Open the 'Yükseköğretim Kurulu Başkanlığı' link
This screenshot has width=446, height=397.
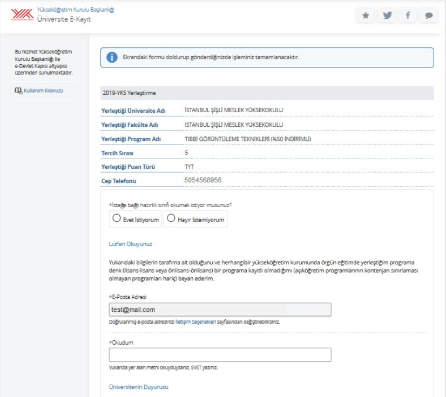[75, 10]
